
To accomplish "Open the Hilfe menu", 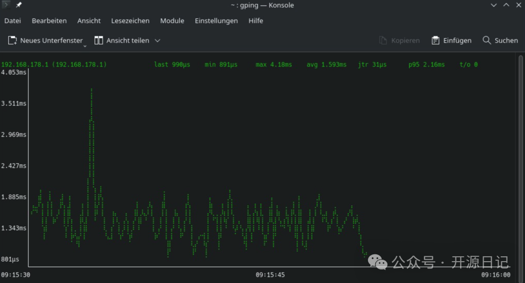I will point(256,21).
